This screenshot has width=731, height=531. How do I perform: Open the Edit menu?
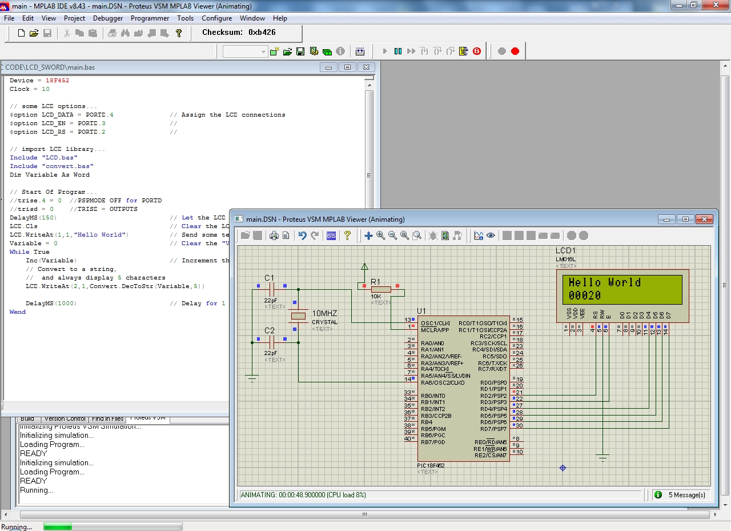click(28, 18)
